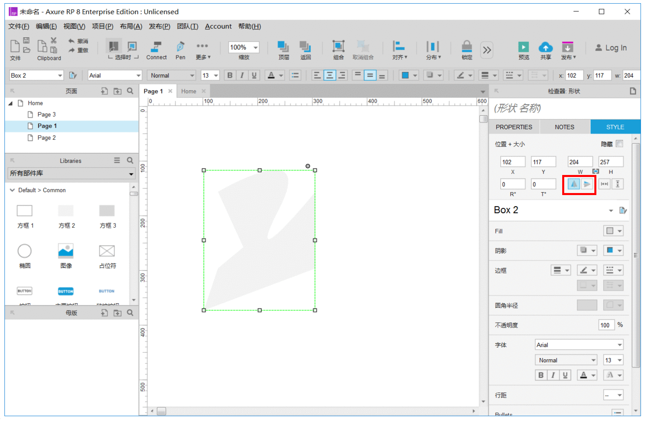Group widgets with the 组合 icon
Viewport: 647px width, 421px height.
tap(338, 47)
